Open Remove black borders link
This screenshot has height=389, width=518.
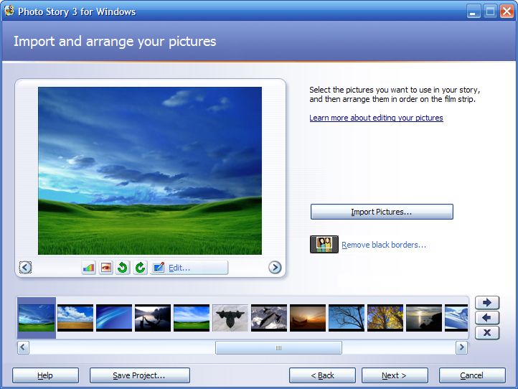click(384, 245)
